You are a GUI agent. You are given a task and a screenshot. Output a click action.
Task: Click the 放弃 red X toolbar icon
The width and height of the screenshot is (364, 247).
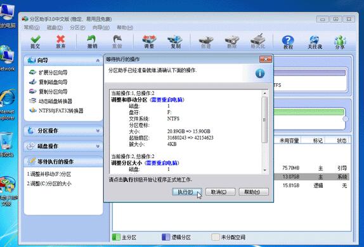(61, 42)
